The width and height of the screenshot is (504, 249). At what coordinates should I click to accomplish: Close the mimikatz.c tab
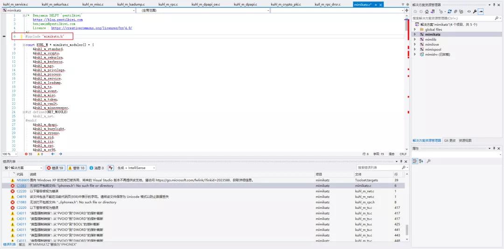tap(381, 5)
